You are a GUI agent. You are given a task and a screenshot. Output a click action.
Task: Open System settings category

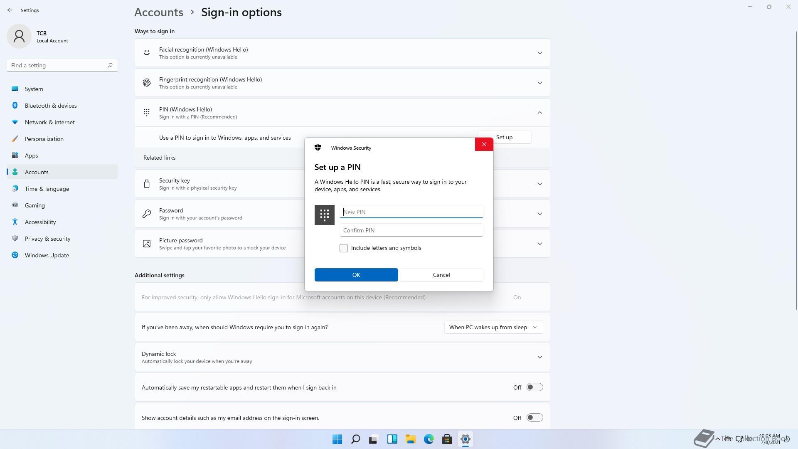pyautogui.click(x=62, y=89)
